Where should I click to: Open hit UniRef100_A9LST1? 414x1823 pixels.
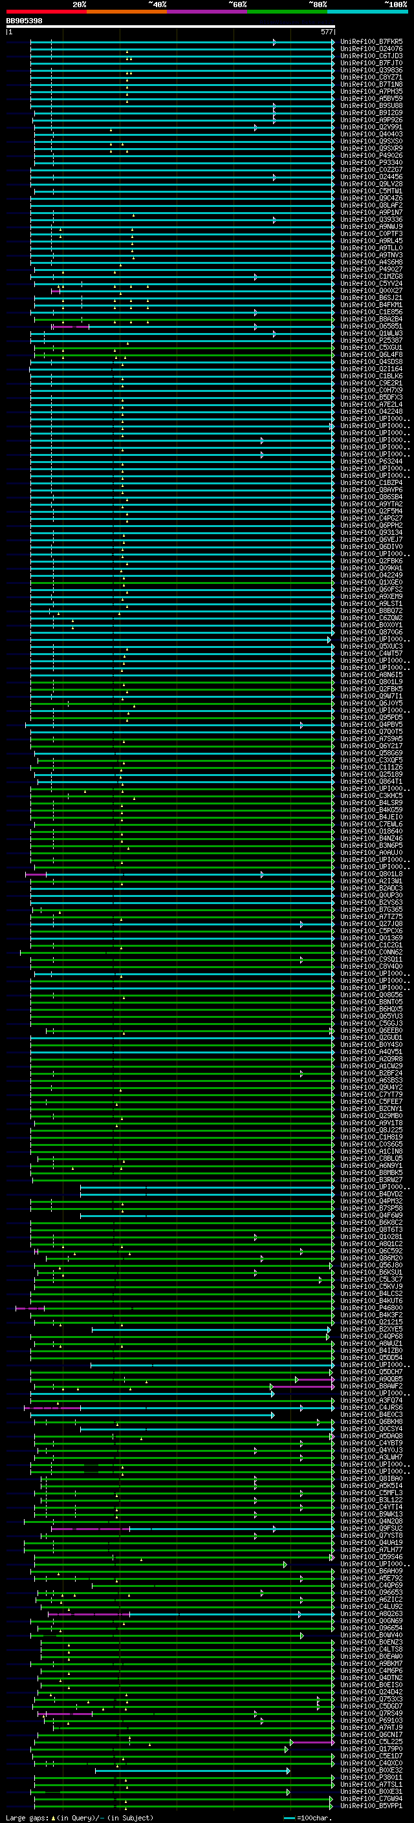pyautogui.click(x=371, y=603)
